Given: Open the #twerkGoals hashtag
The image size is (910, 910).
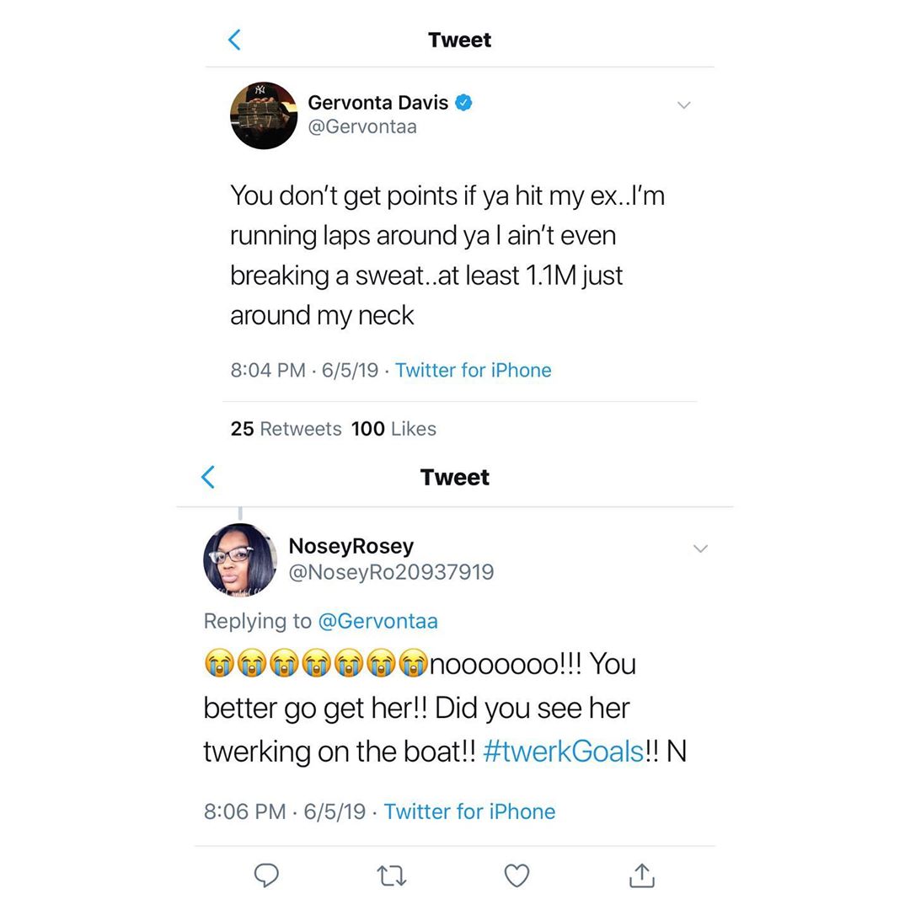Looking at the screenshot, I should [x=563, y=752].
